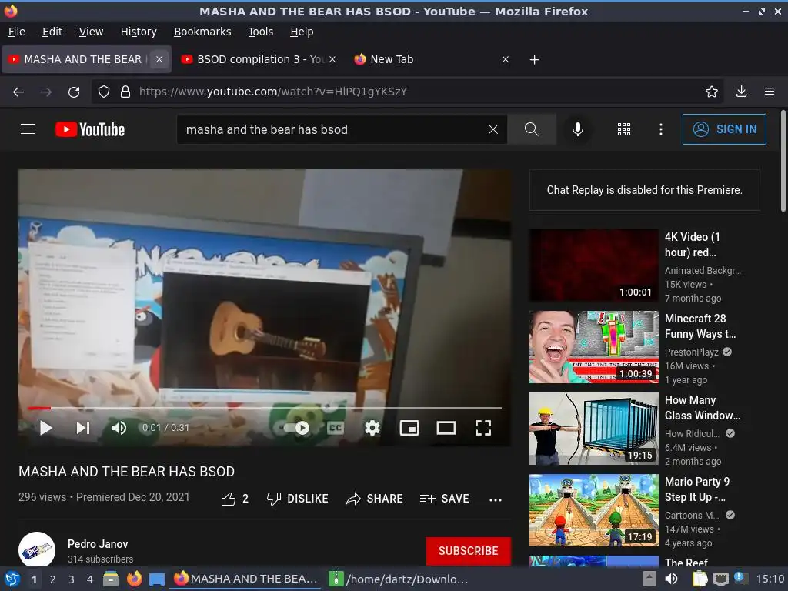Clear the YouTube search text

493,129
